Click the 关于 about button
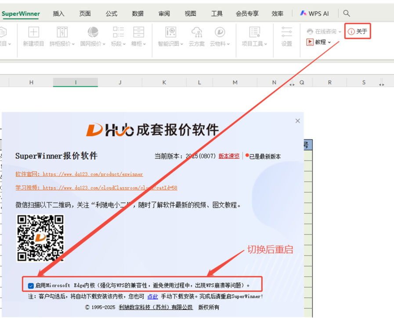394x318 pixels. pos(358,31)
